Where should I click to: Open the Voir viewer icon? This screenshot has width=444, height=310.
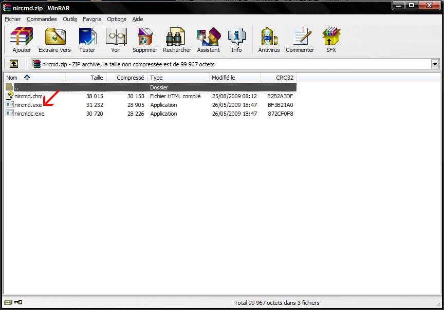(116, 37)
